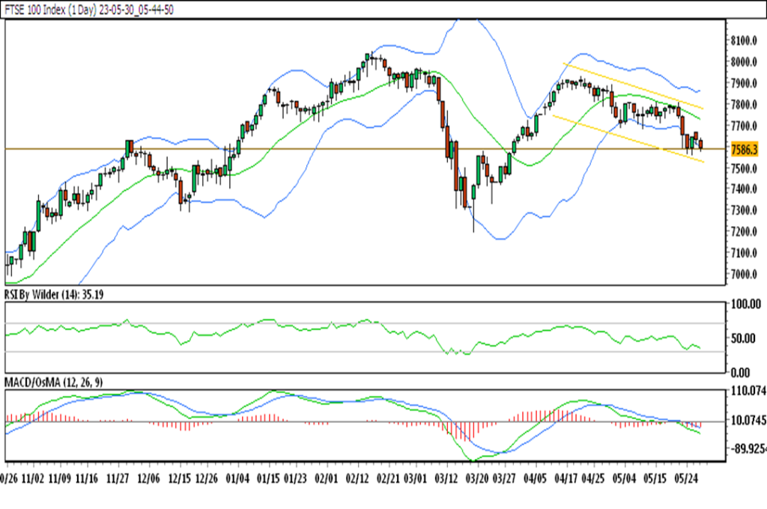Viewport: 767px width, 509px height.
Task: Click the "01/04" date on the time axis
Action: 237,478
